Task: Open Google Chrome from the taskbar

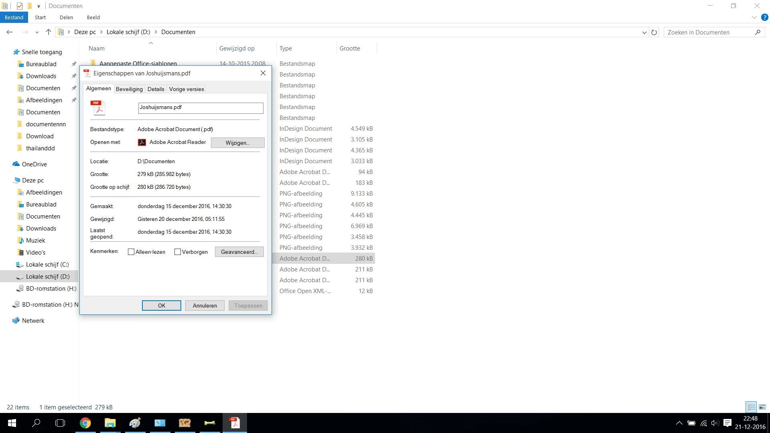Action: tap(85, 423)
